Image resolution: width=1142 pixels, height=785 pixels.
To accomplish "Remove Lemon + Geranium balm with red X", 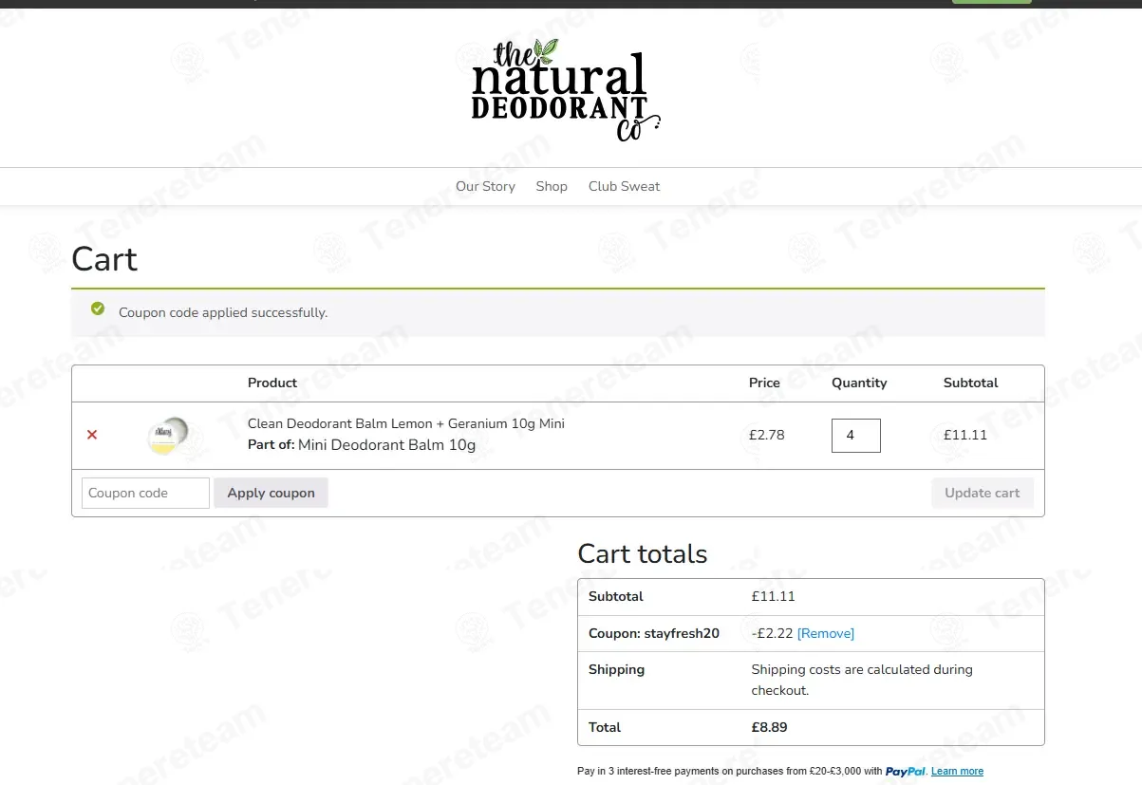I will (92, 435).
